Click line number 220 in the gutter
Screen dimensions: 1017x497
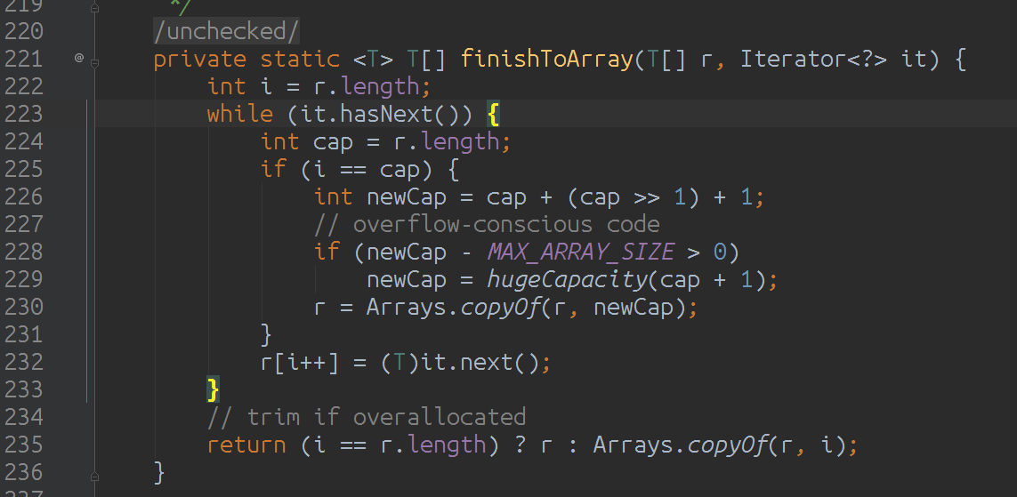pos(24,31)
